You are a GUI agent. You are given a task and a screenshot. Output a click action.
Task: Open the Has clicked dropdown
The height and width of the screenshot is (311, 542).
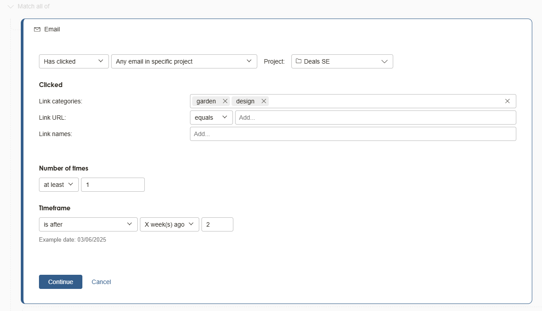point(74,61)
